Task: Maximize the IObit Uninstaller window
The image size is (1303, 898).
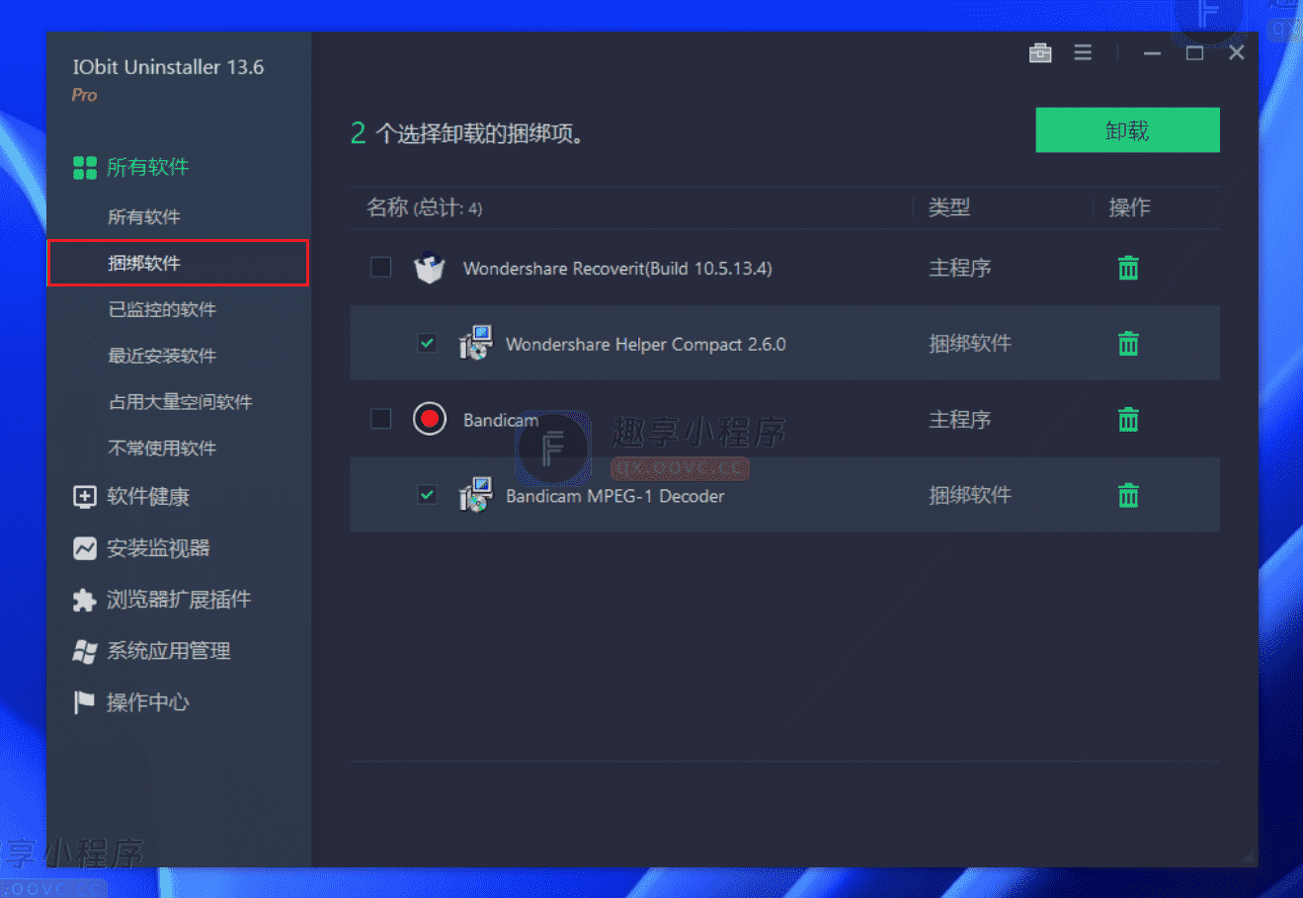Action: pos(1194,53)
